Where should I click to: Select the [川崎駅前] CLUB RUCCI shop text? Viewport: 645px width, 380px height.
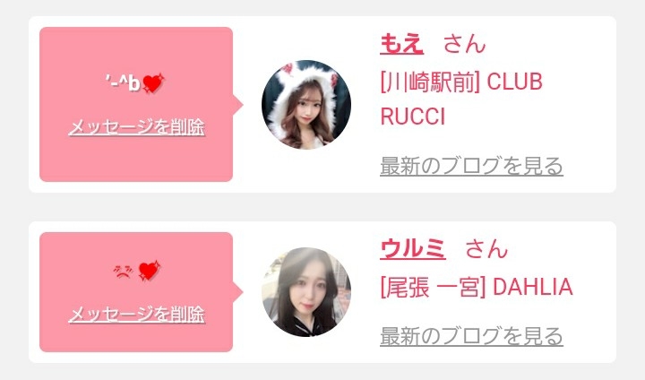pyautogui.click(x=461, y=99)
